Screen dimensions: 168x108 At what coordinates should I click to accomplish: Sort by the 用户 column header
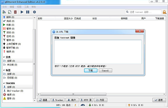(137, 18)
